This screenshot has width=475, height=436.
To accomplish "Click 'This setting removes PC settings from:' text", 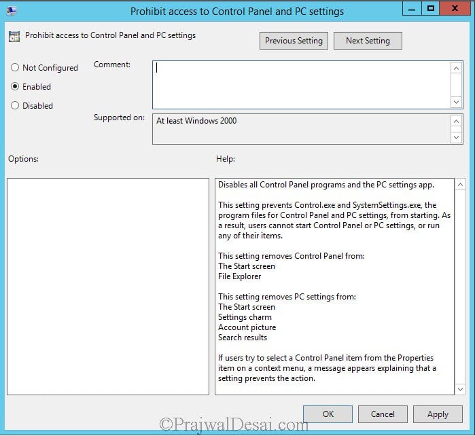I will pos(287,297).
